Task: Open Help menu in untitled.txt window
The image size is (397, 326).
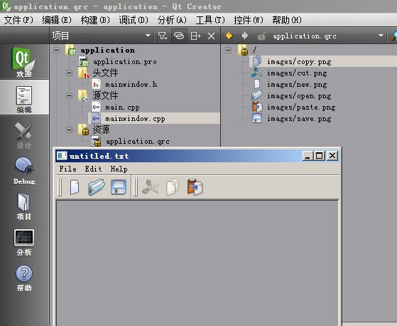Action: click(119, 169)
